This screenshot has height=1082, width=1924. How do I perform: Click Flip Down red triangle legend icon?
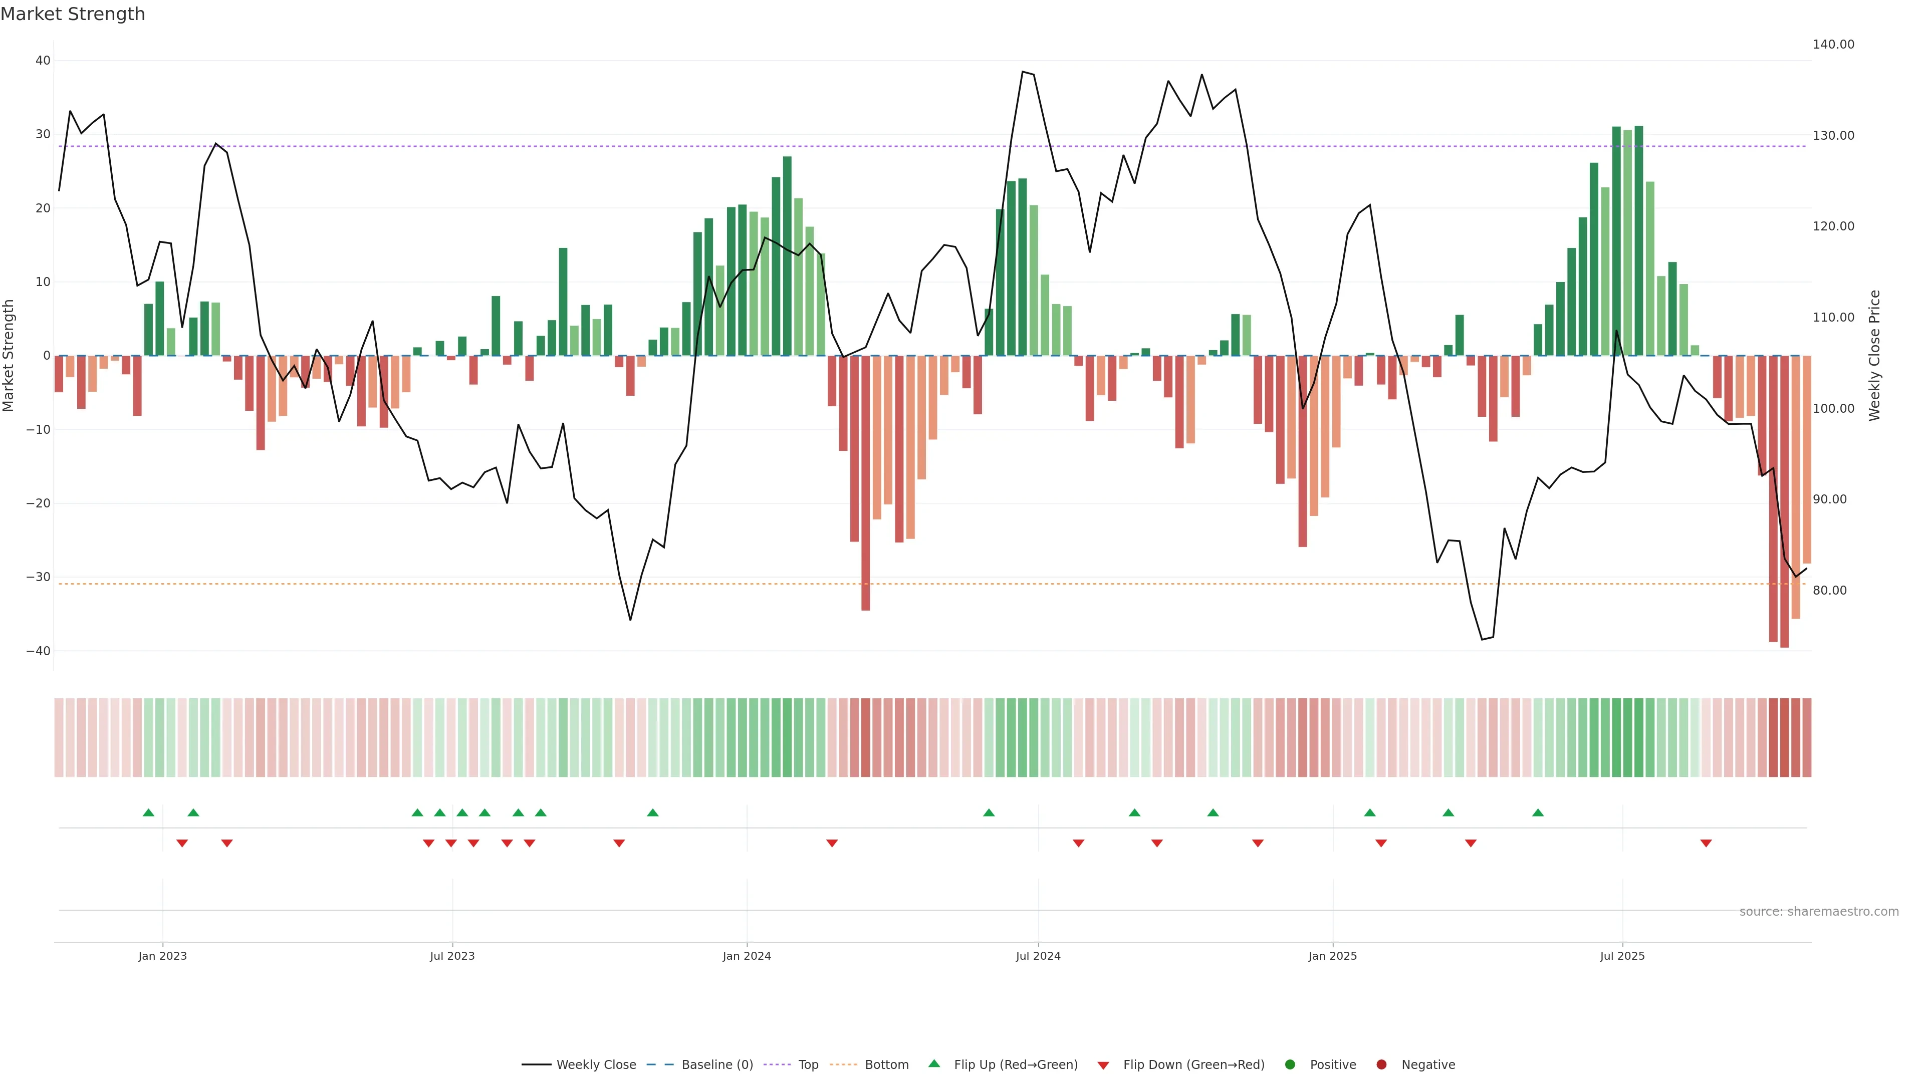click(1103, 1065)
